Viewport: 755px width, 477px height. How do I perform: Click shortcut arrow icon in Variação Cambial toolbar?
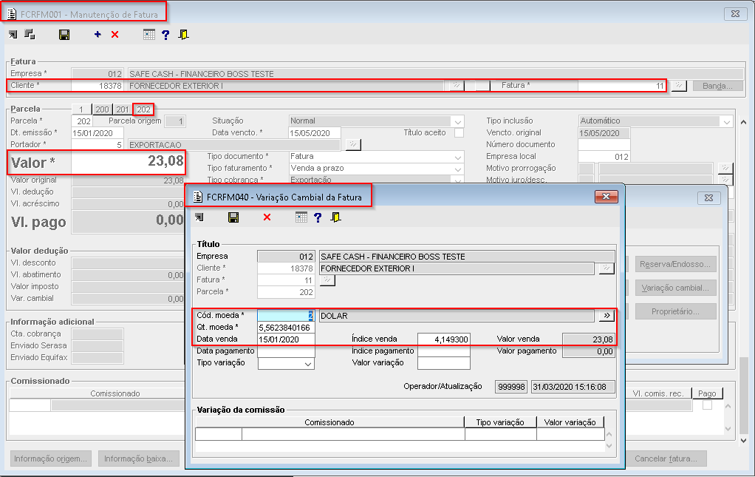pos(199,217)
